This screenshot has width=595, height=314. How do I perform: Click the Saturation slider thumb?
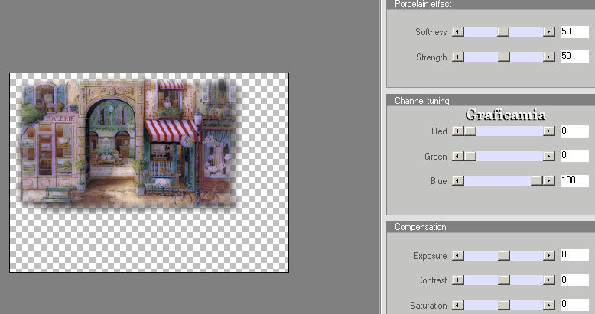coord(504,305)
